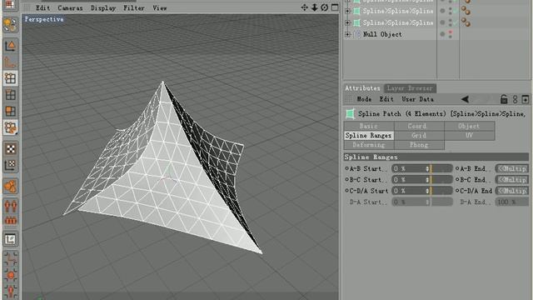Click the A-B Start 0 % input field
Viewport: 533px width, 300px height.
pyautogui.click(x=408, y=168)
